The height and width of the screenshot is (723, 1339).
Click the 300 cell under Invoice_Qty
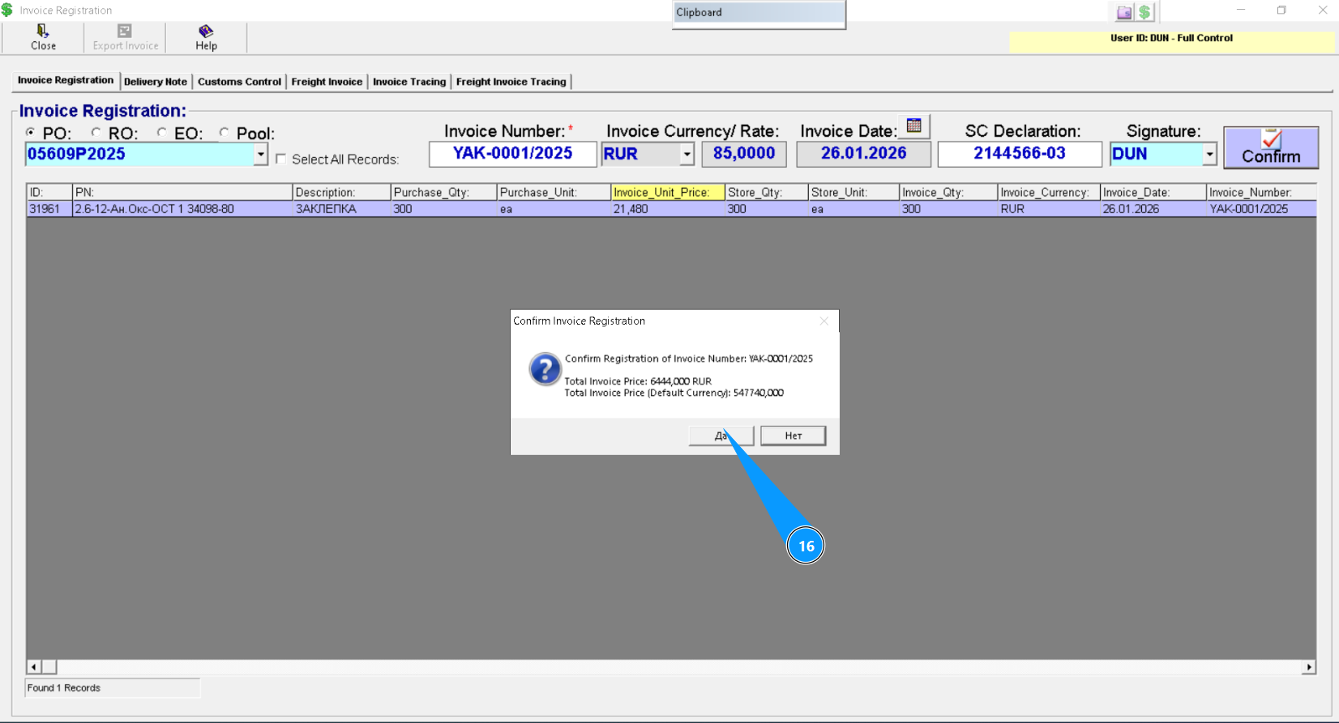pos(949,209)
